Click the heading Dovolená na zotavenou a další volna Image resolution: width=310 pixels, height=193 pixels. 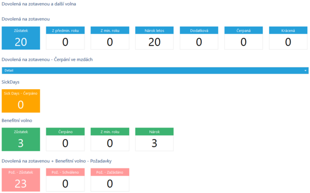coord(39,4)
